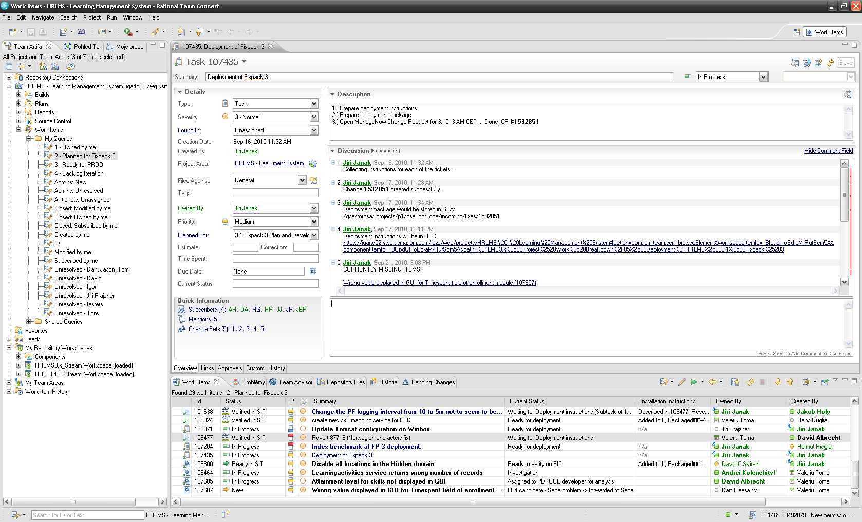This screenshot has width=862, height=522.
Task: Click Find Potential Duplicates icon in task header
Action: (795, 63)
